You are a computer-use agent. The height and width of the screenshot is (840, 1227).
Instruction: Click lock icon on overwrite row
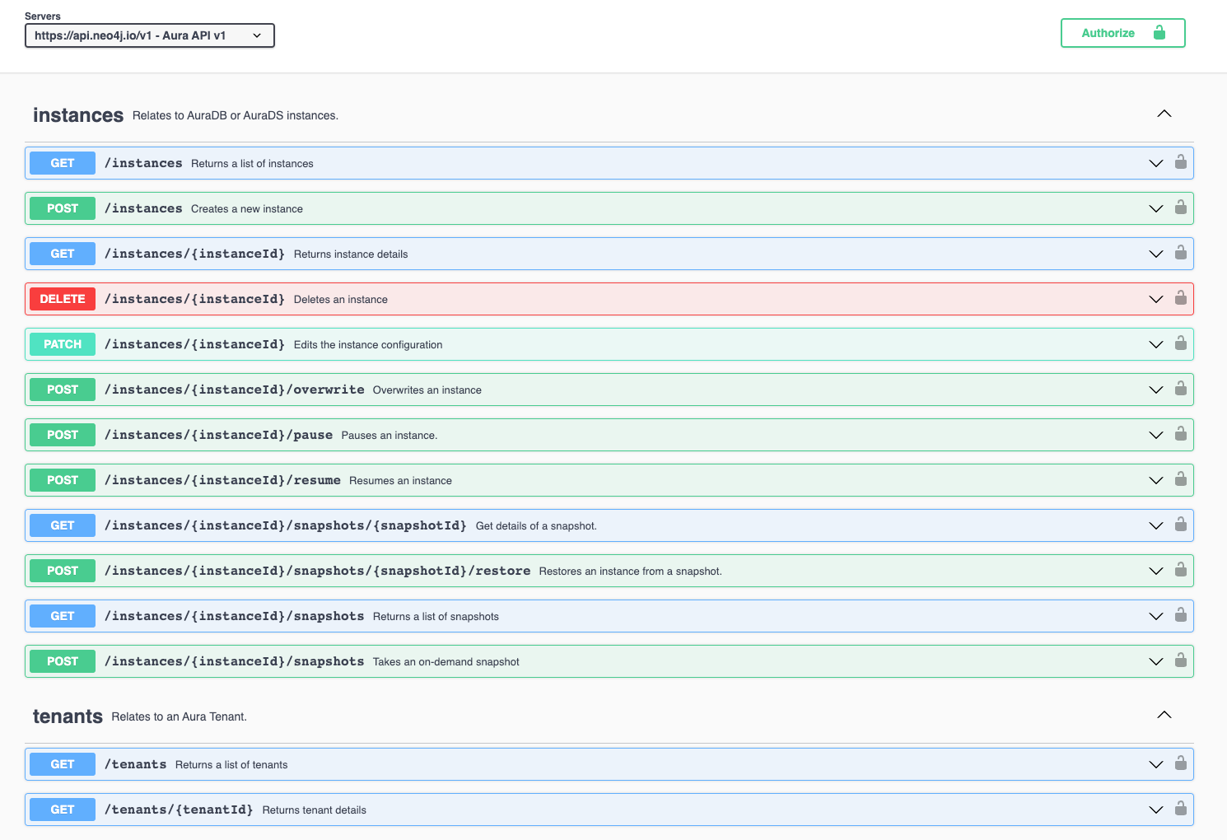click(1181, 388)
